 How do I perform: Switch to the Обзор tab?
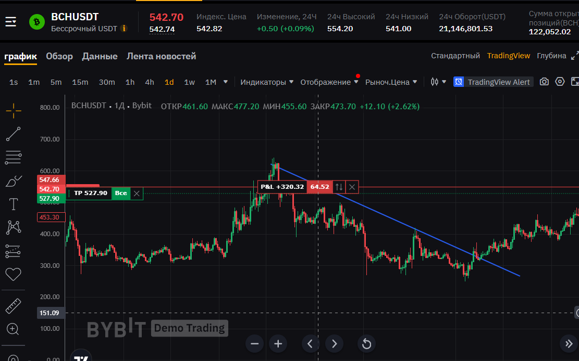59,56
